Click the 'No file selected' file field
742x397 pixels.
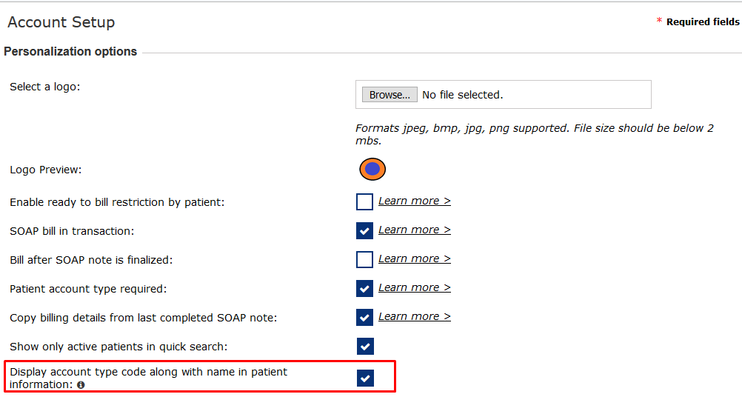[462, 95]
